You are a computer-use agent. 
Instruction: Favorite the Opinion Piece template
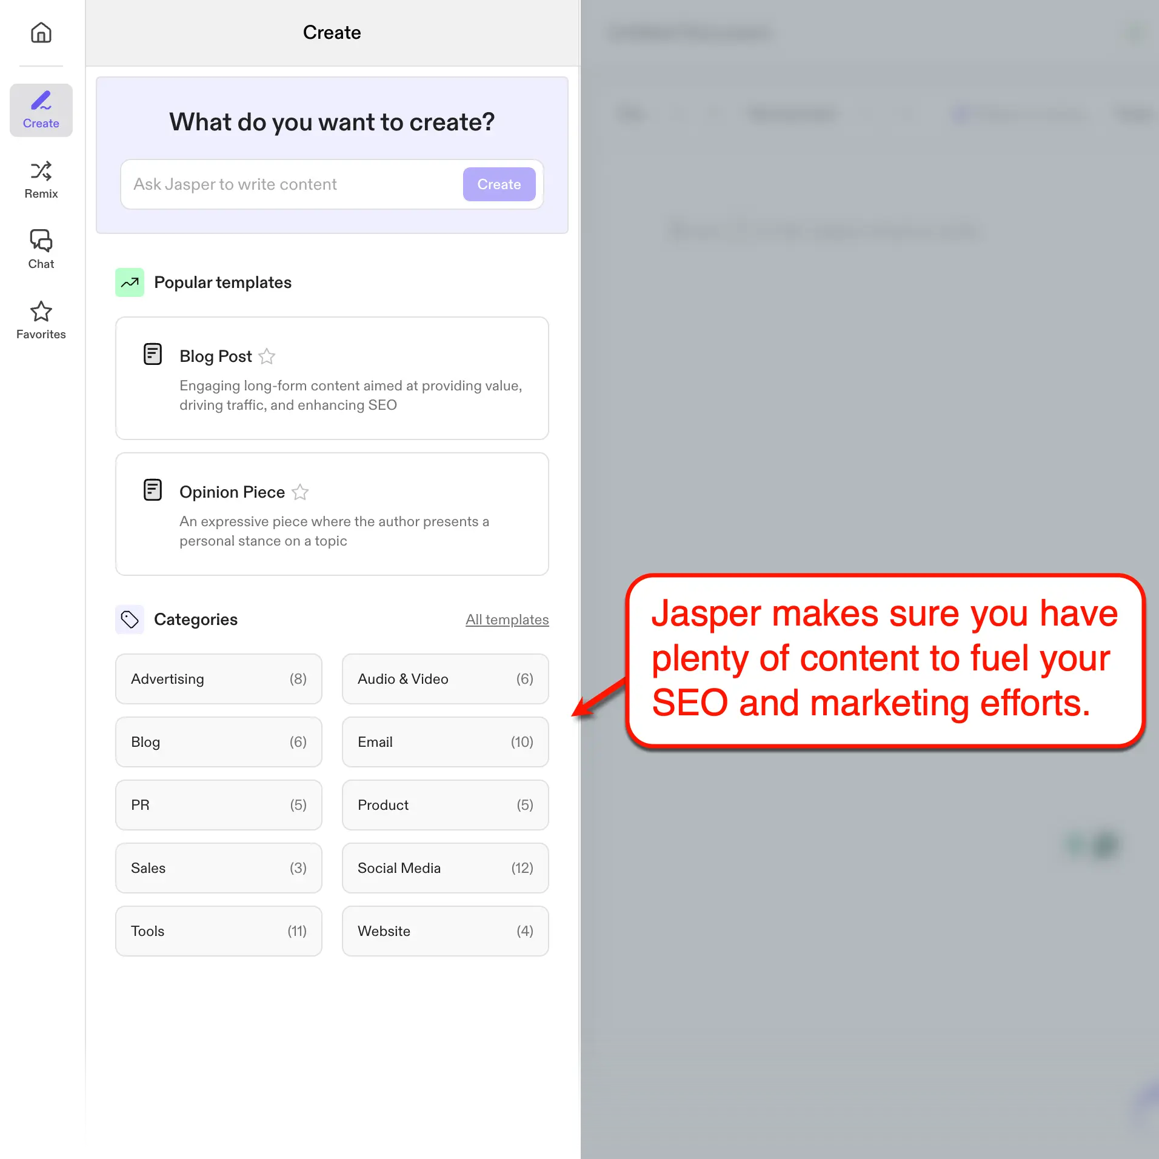tap(300, 492)
